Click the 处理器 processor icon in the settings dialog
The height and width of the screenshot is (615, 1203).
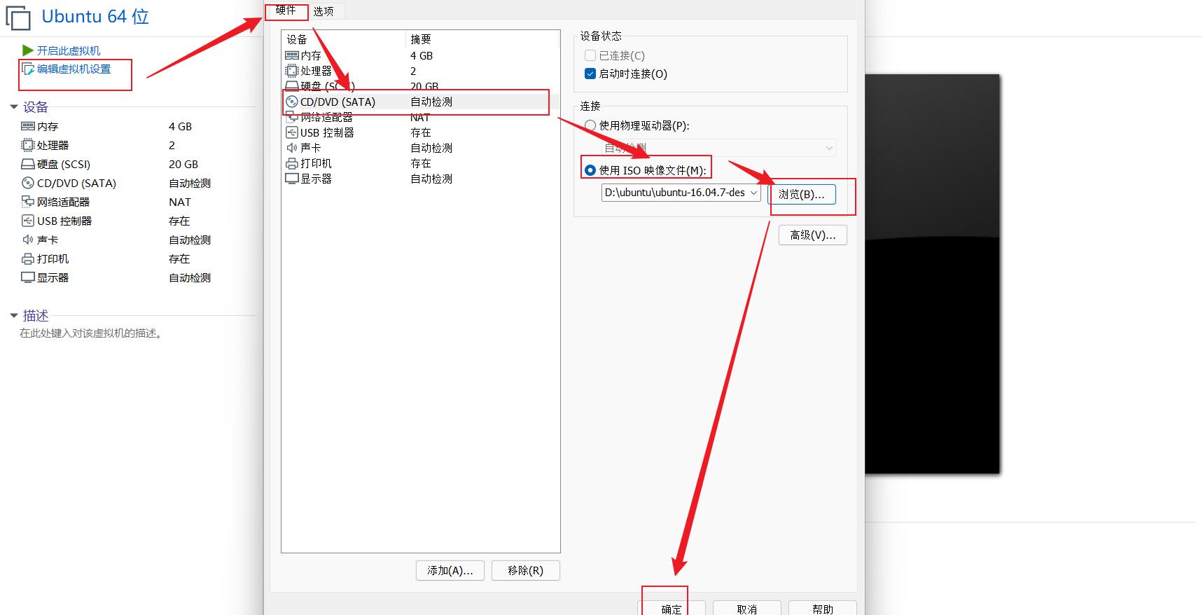tap(292, 71)
